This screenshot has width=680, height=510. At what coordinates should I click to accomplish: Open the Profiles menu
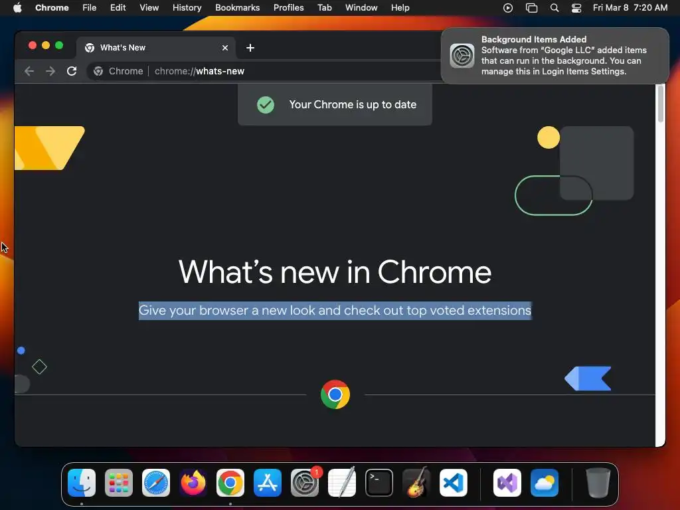(x=288, y=7)
